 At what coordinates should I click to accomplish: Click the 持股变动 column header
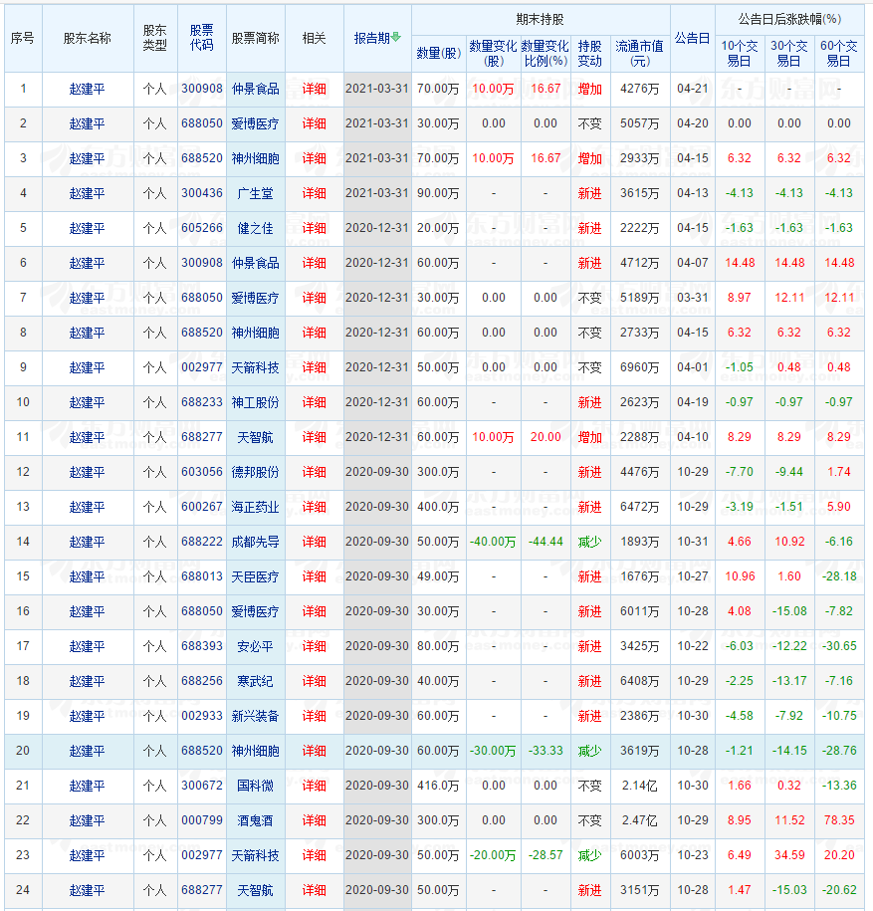coord(589,54)
